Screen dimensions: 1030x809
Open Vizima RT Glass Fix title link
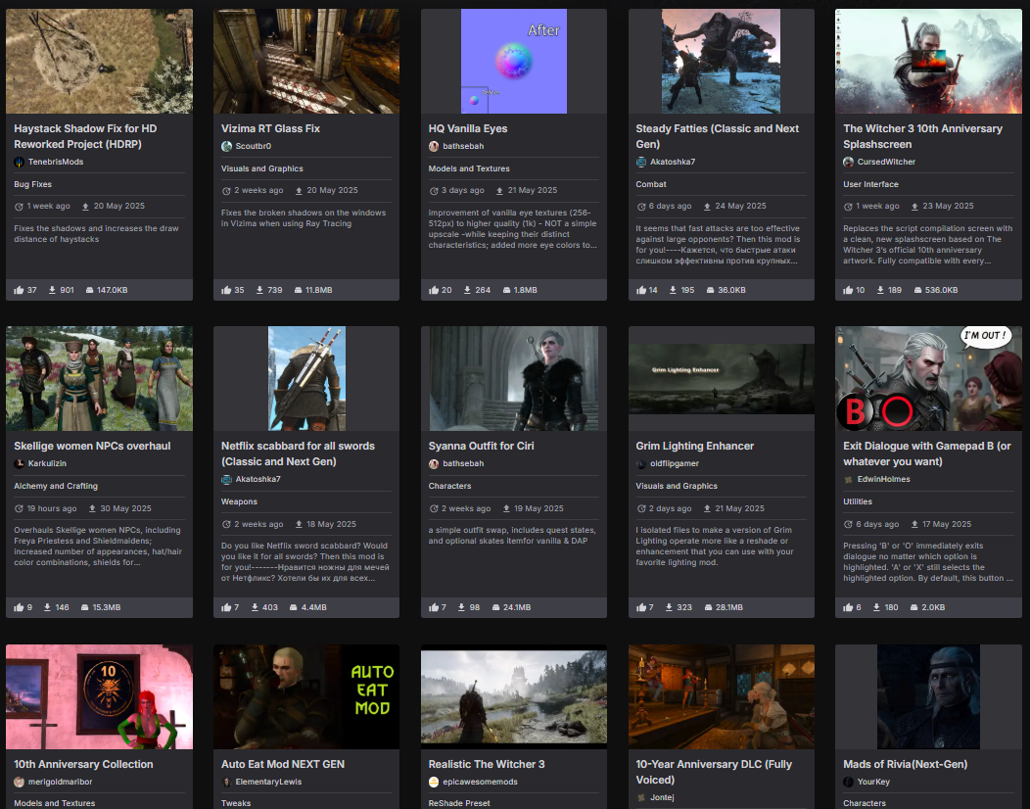click(270, 129)
